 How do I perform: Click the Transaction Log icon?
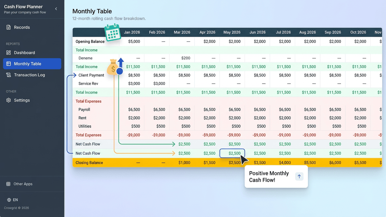(8, 75)
